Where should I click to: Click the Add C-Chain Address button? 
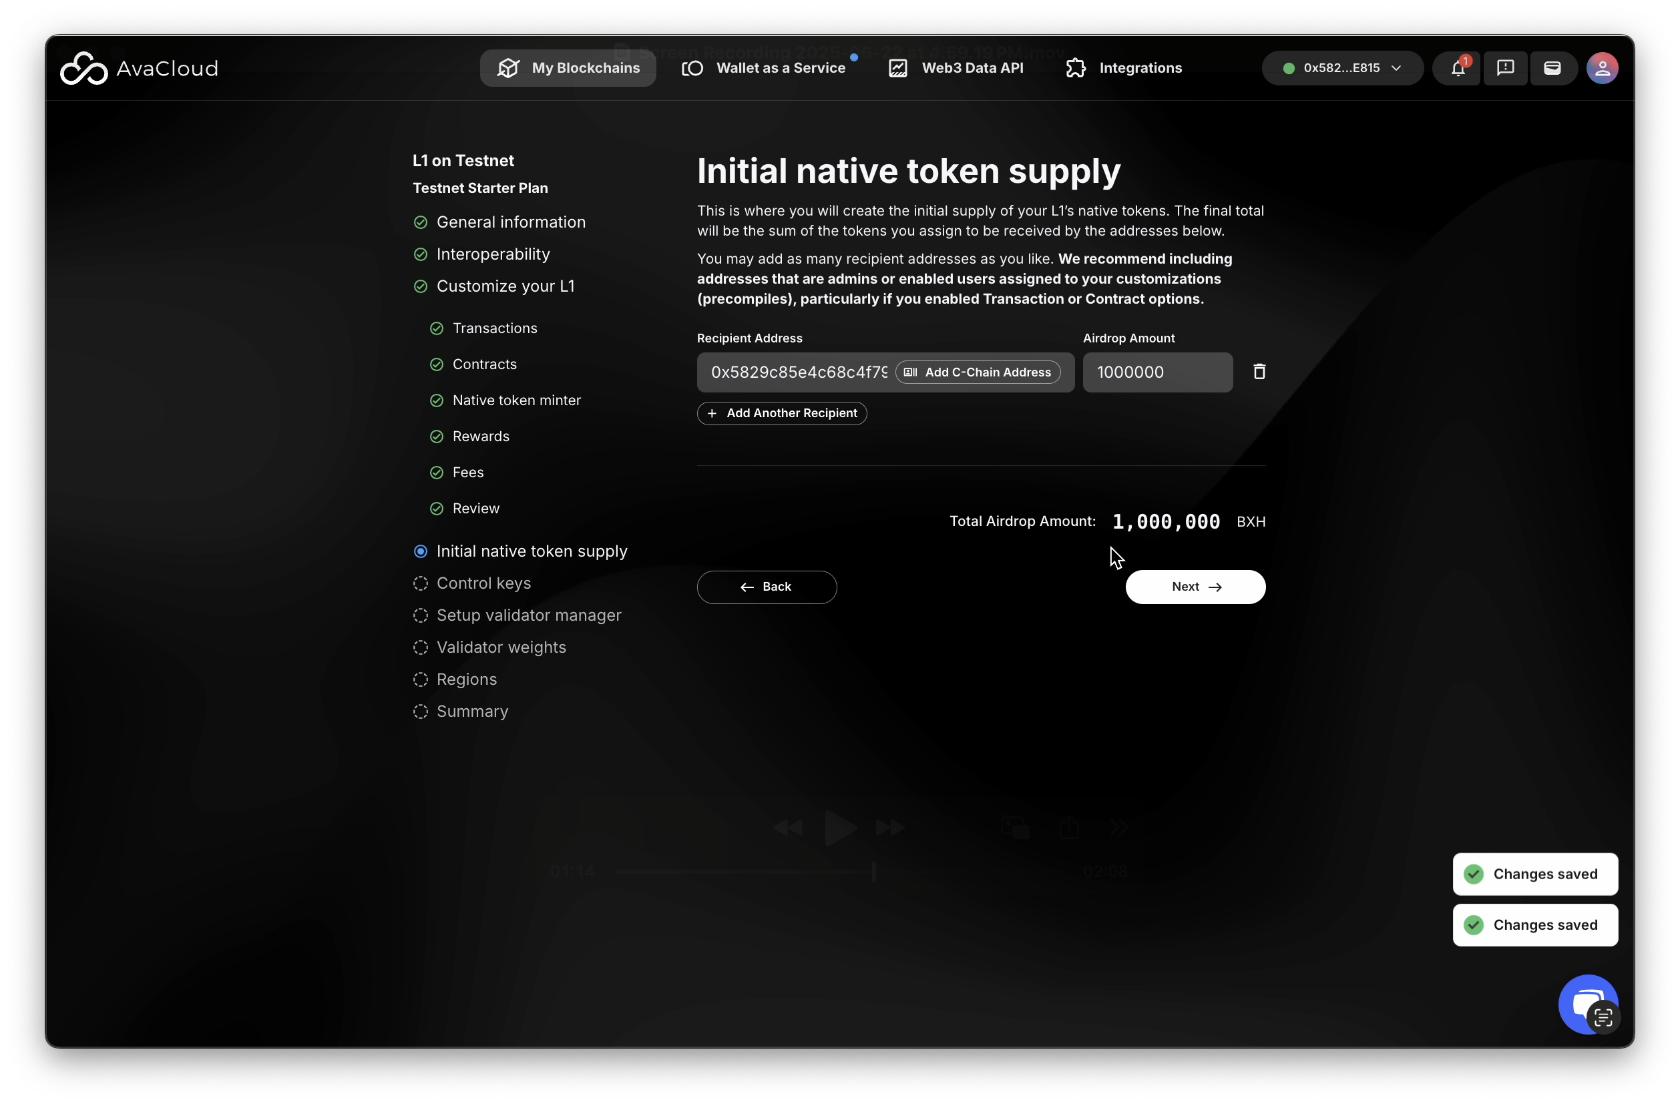coord(978,372)
